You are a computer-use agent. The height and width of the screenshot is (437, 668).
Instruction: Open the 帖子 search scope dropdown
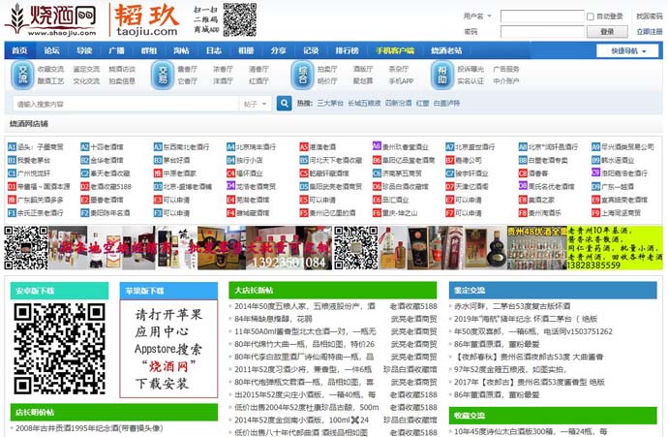click(255, 104)
